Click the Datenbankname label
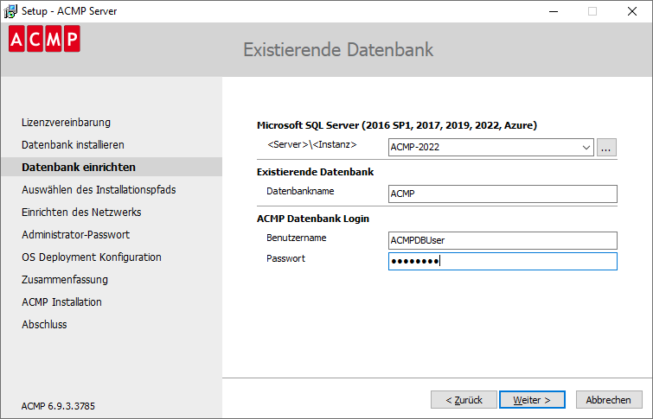Viewport: 653px width, 419px height. (x=300, y=192)
